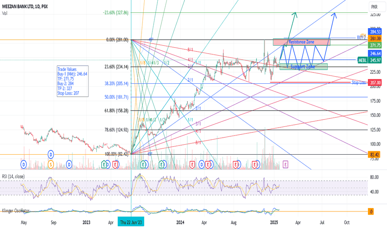Click the Klinger Oscillator indicator label

click(x=15, y=211)
